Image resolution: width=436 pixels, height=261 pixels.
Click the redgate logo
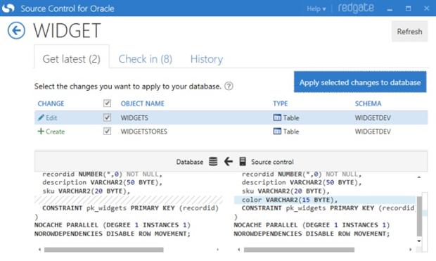tap(356, 8)
